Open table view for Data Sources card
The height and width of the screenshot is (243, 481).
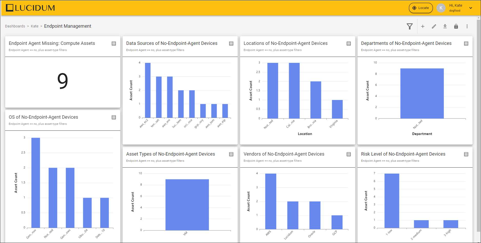pos(231,44)
